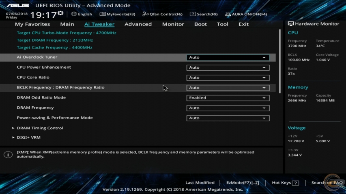Click the CPU frequency 3700 MHz value
Image resolution: width=346 pixels, height=194 pixels.
pyautogui.click(x=297, y=46)
